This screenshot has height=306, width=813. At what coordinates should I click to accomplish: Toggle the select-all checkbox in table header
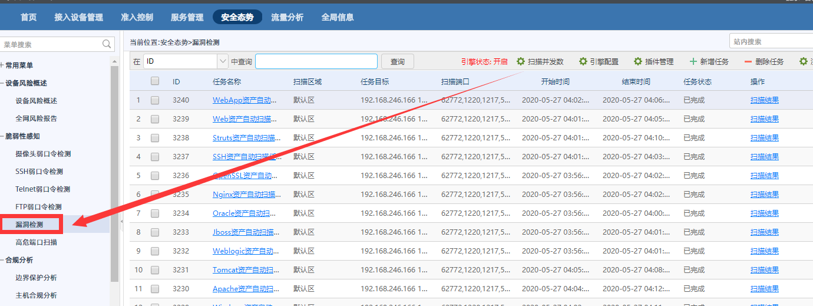pyautogui.click(x=155, y=81)
